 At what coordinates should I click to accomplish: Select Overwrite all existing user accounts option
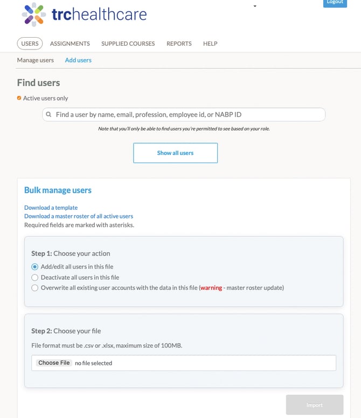pos(34,288)
